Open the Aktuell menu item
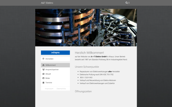The image size is (172, 107). click(x=55, y=74)
